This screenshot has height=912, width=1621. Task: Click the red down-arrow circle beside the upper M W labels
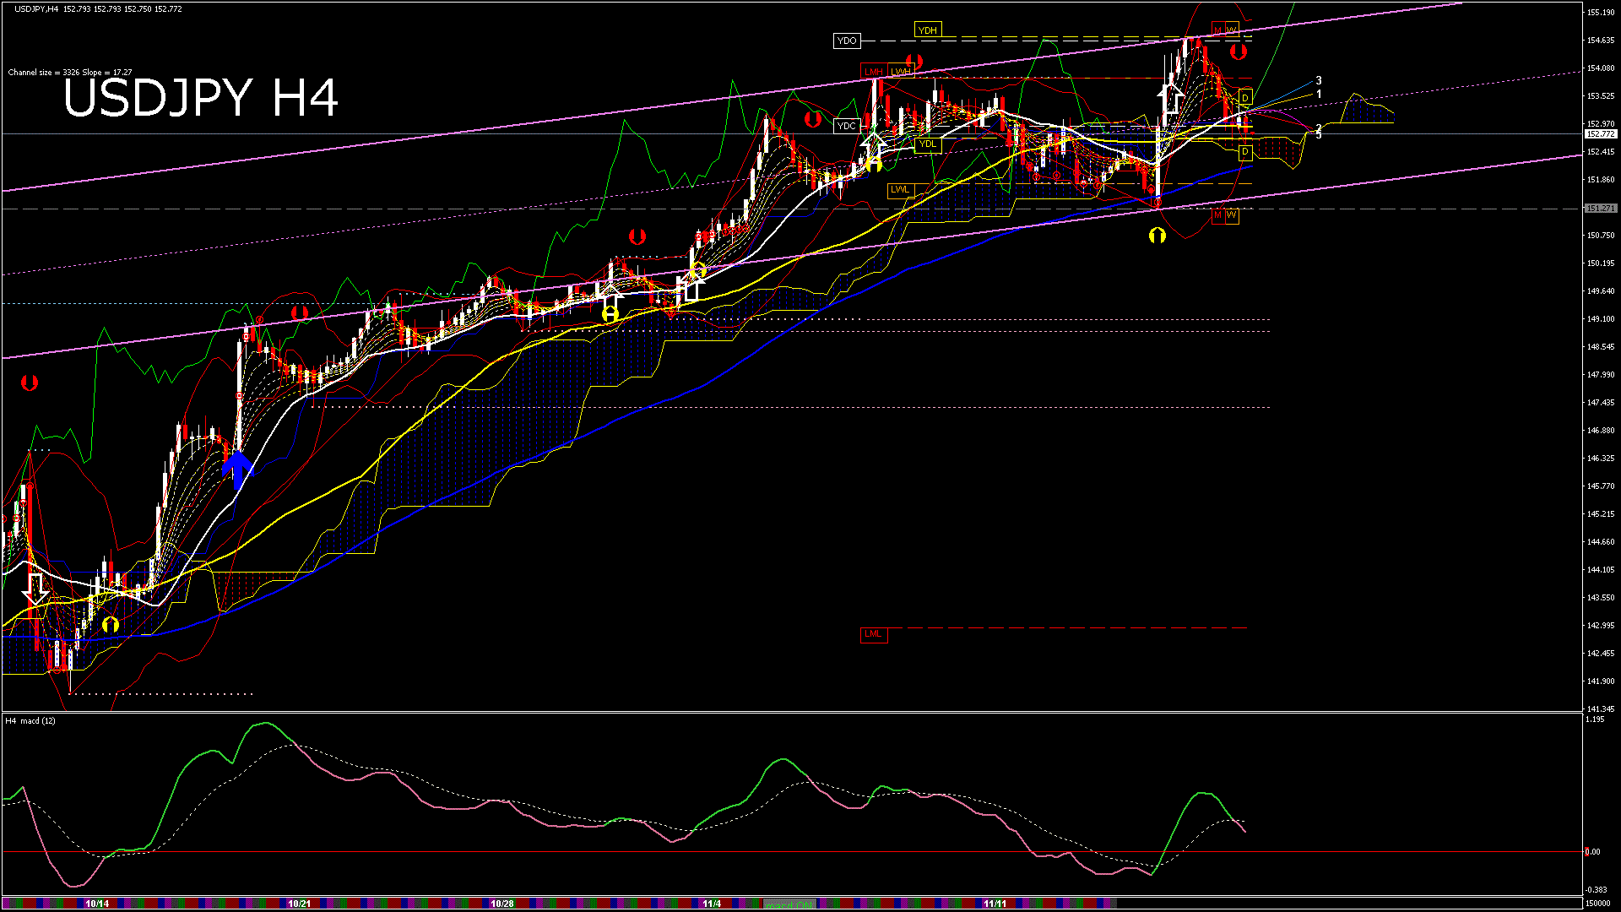(1238, 52)
